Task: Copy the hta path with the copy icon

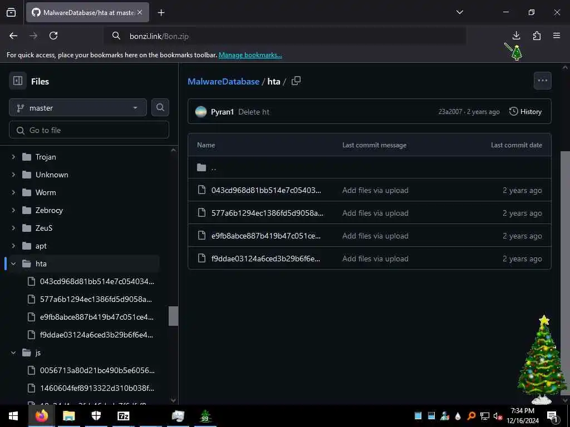Action: (296, 81)
